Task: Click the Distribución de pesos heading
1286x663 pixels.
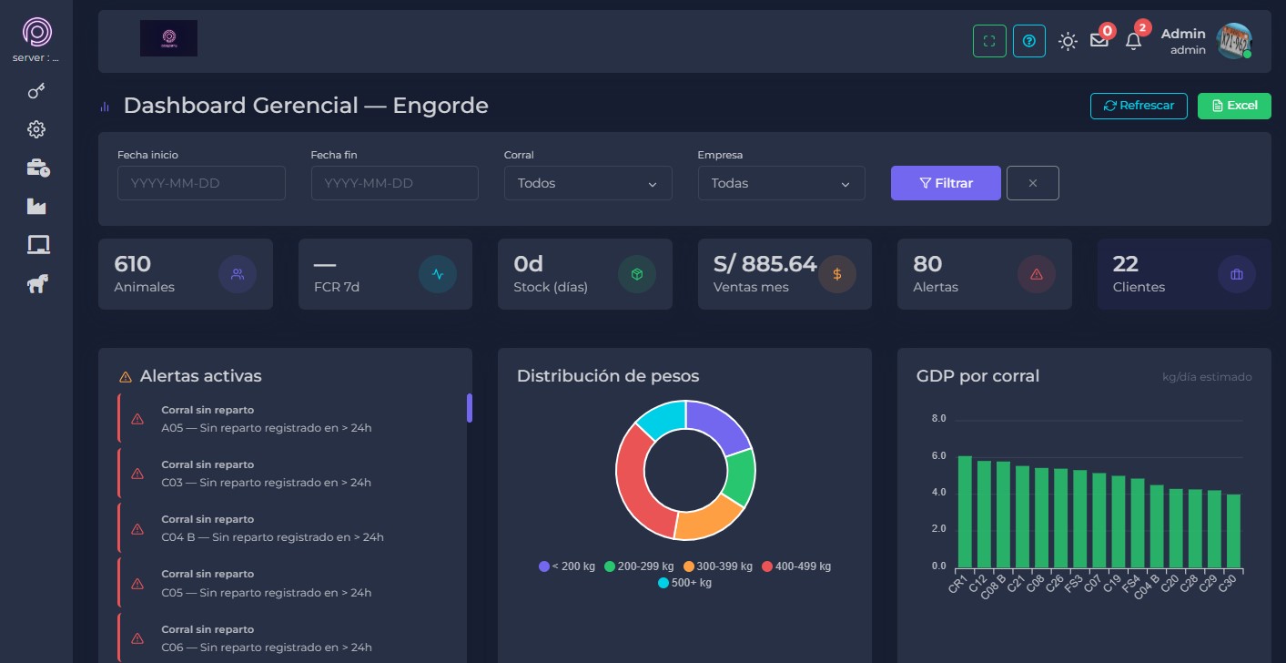Action: (608, 376)
